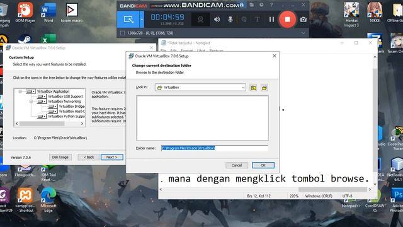Open Honkai Impact 3 desktop icon
The image size is (403, 227).
(351, 15)
